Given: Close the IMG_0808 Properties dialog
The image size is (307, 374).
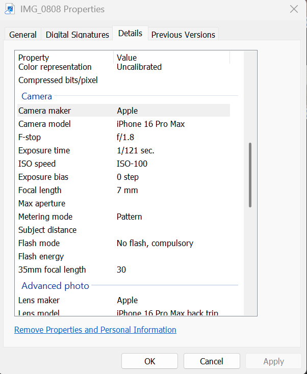Looking at the screenshot, I should coord(294,9).
